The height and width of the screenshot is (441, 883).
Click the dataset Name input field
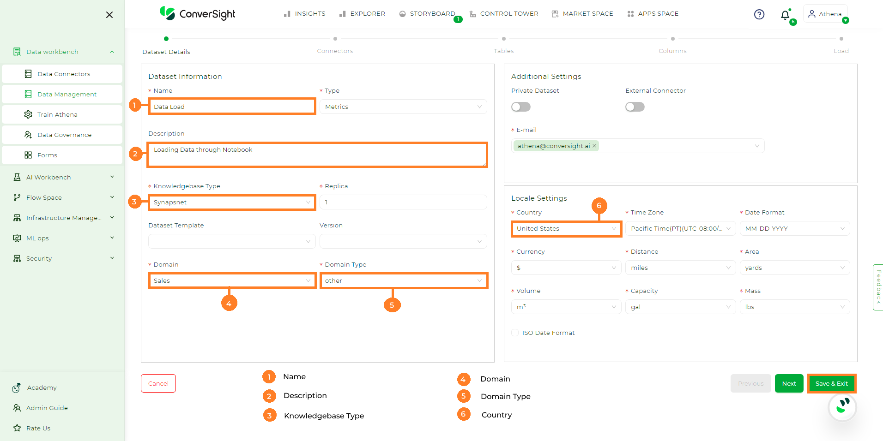232,107
